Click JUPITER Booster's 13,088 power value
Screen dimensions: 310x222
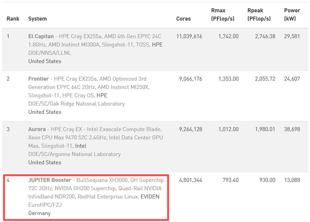292,180
